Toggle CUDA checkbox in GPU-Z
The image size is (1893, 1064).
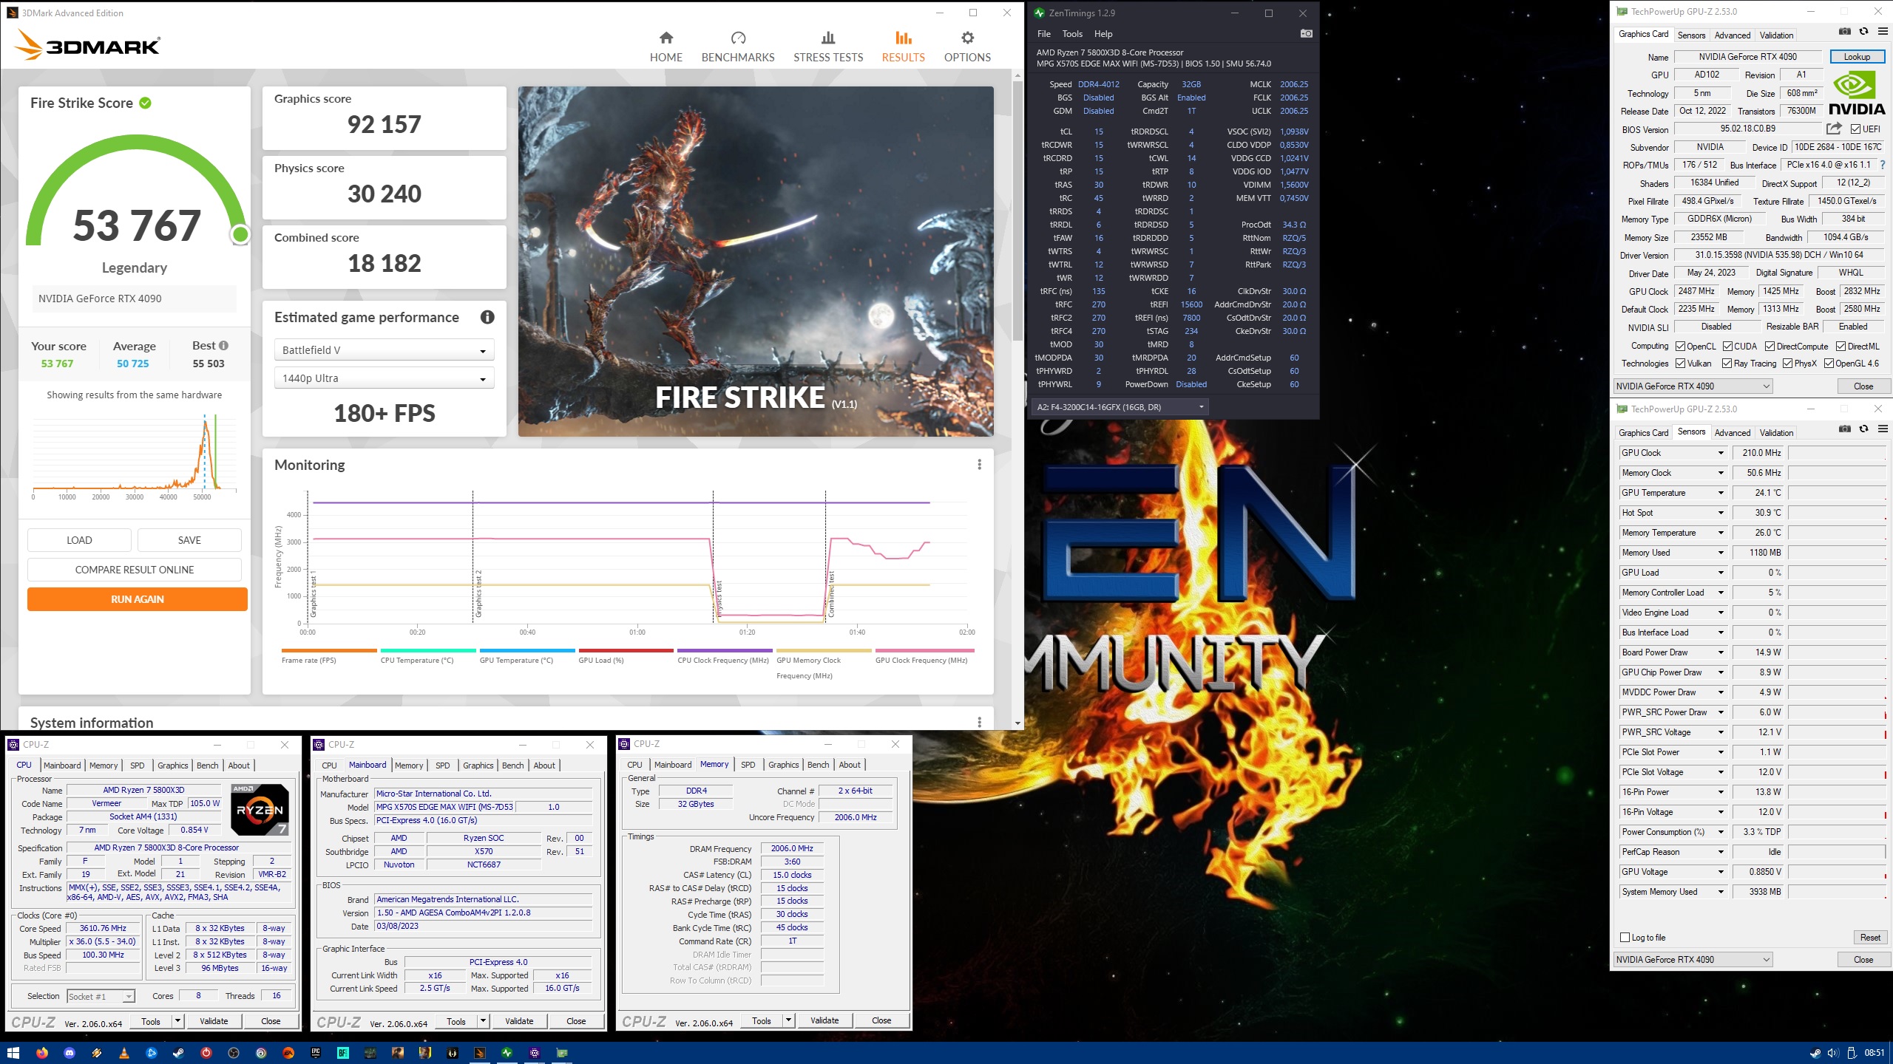pyautogui.click(x=1727, y=347)
